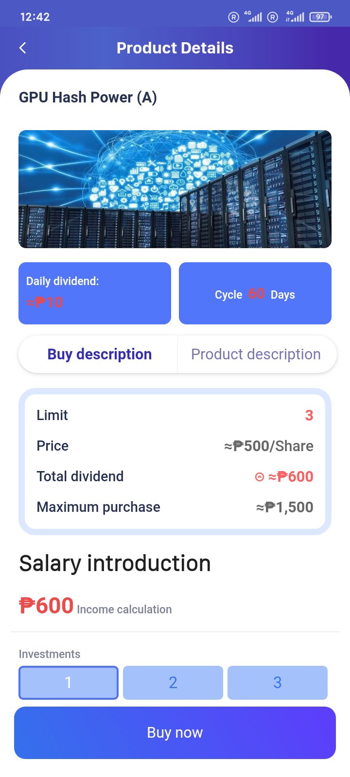Viewport: 350px width, 777px height.
Task: Select investment quantity 2
Action: point(173,682)
